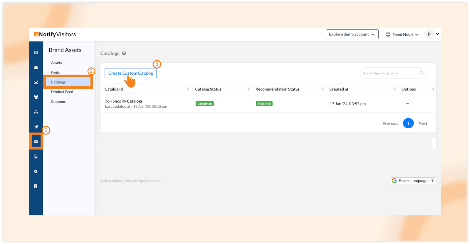The width and height of the screenshot is (470, 244).
Task: Open the users group icon in sidebar
Action: tap(36, 97)
